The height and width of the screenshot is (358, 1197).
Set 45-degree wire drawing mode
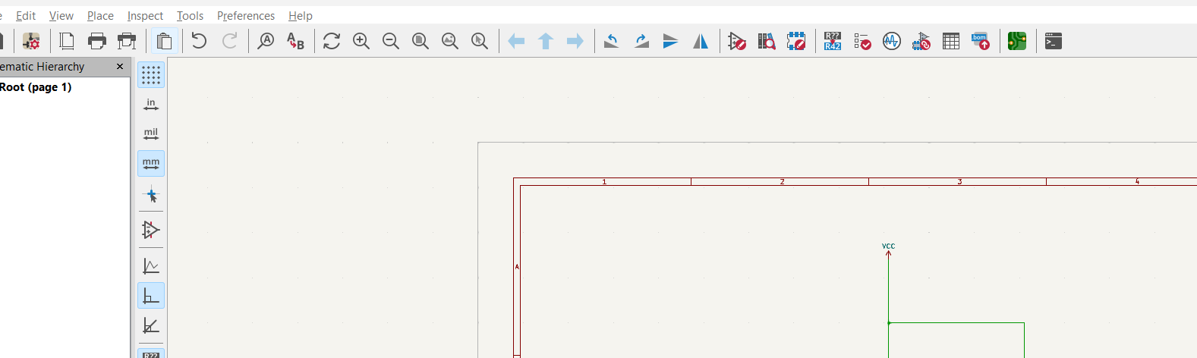coord(151,325)
